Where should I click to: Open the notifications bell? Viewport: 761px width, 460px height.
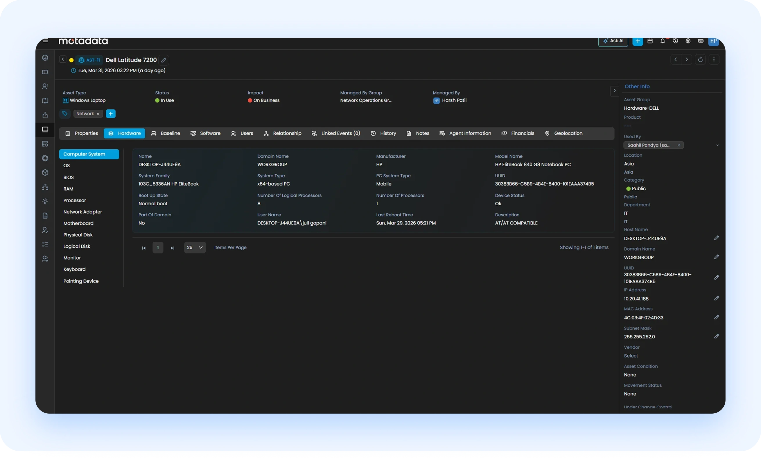(x=663, y=41)
